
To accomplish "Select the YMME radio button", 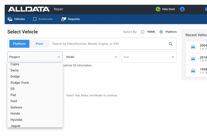I will [x=143, y=32].
